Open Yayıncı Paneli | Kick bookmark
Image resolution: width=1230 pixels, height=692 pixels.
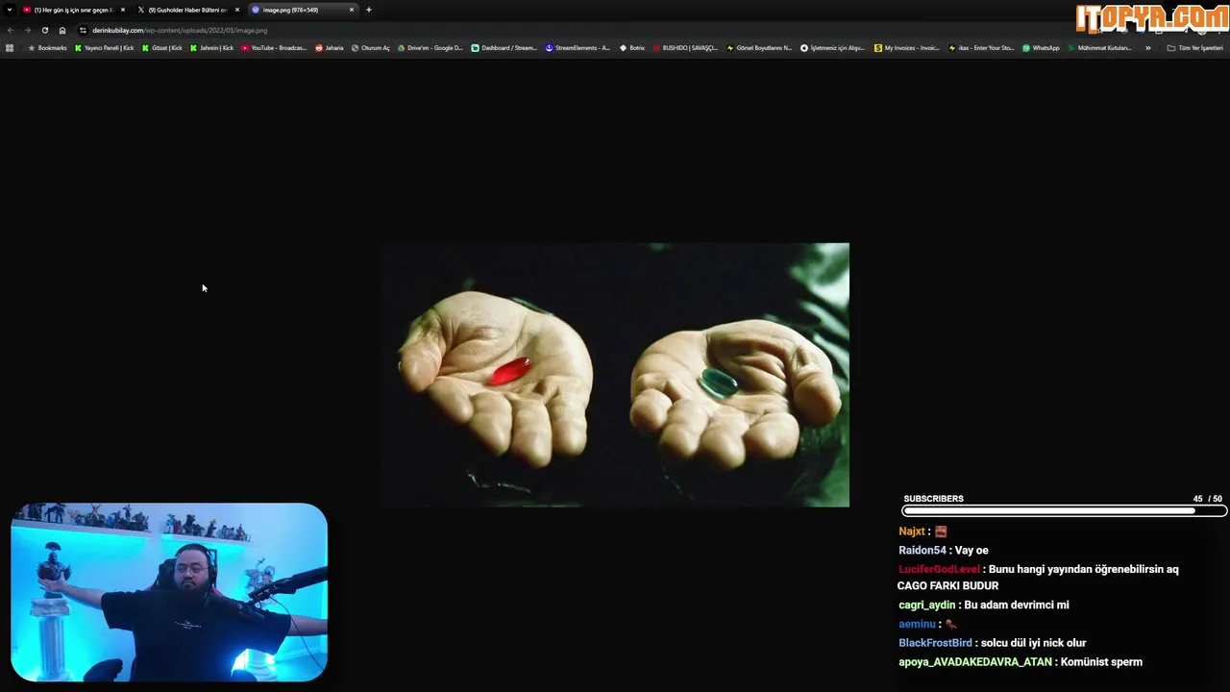click(104, 47)
